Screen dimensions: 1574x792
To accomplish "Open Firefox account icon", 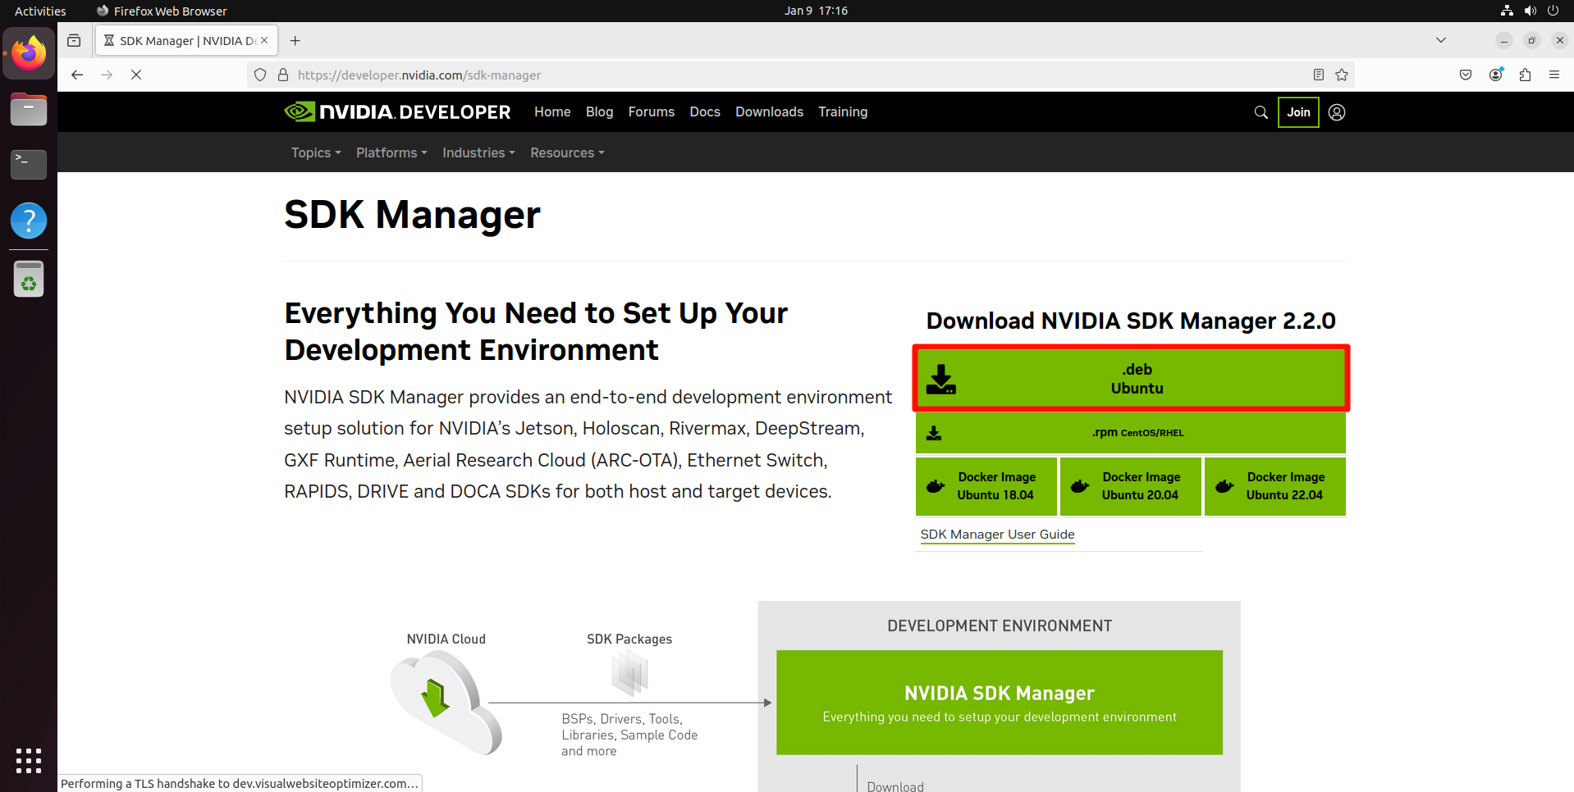I will pyautogui.click(x=1496, y=75).
